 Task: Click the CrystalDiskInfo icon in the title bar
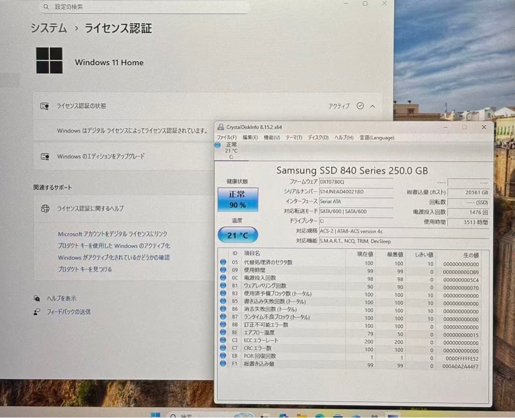coord(220,127)
